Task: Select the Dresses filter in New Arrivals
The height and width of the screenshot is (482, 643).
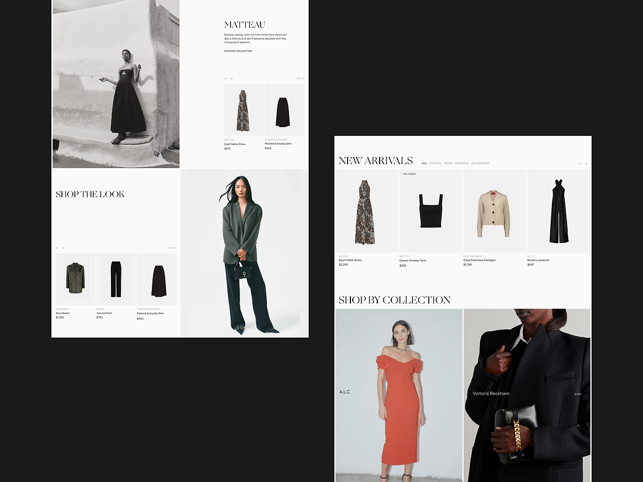Action: 435,163
